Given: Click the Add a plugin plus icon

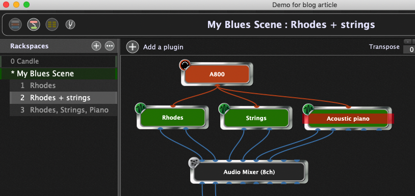Looking at the screenshot, I should (x=133, y=47).
